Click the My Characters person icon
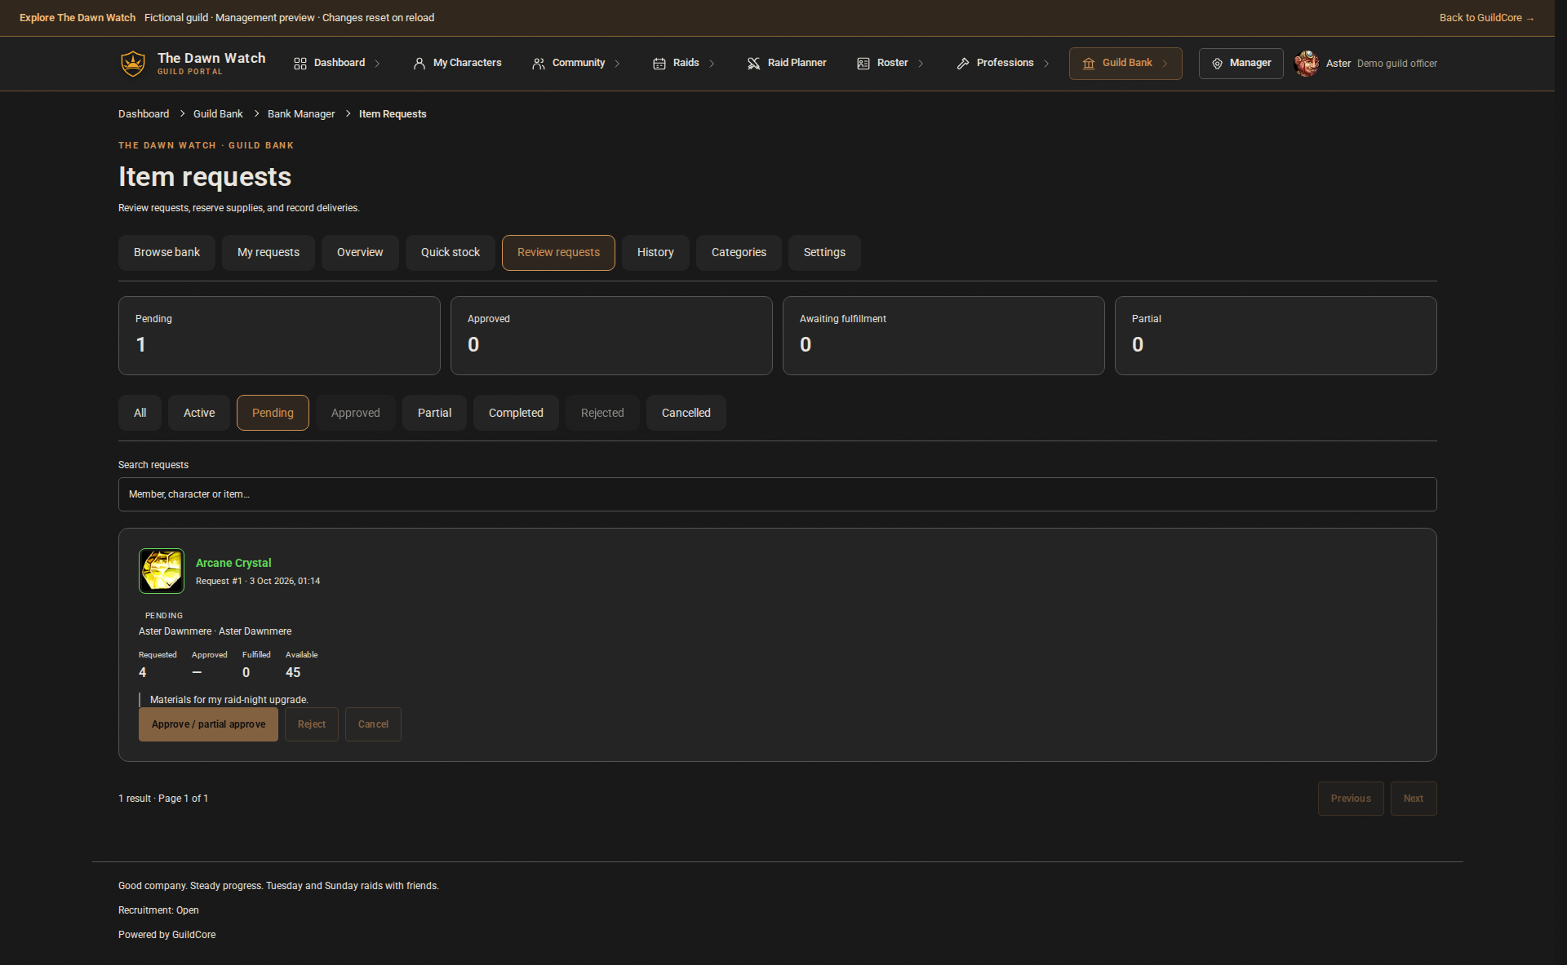This screenshot has height=965, width=1567. coord(419,64)
